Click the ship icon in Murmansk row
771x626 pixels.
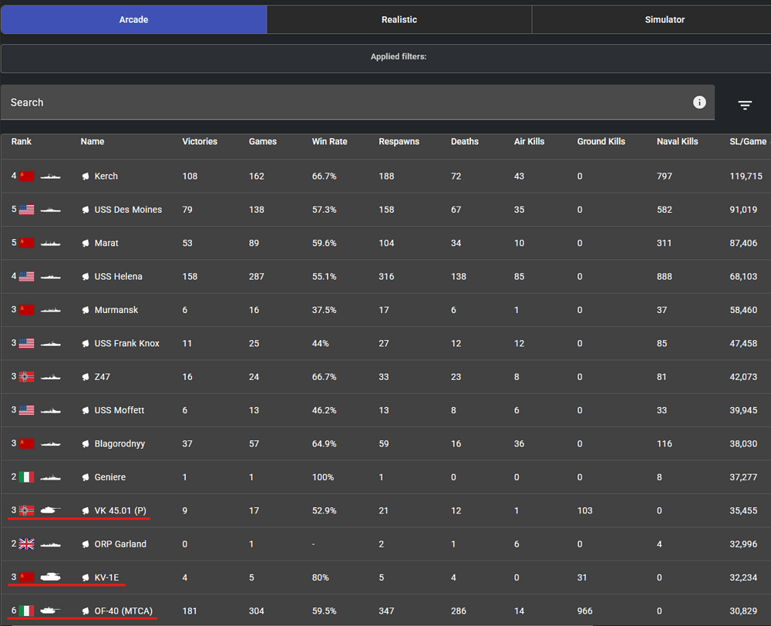[x=50, y=310]
